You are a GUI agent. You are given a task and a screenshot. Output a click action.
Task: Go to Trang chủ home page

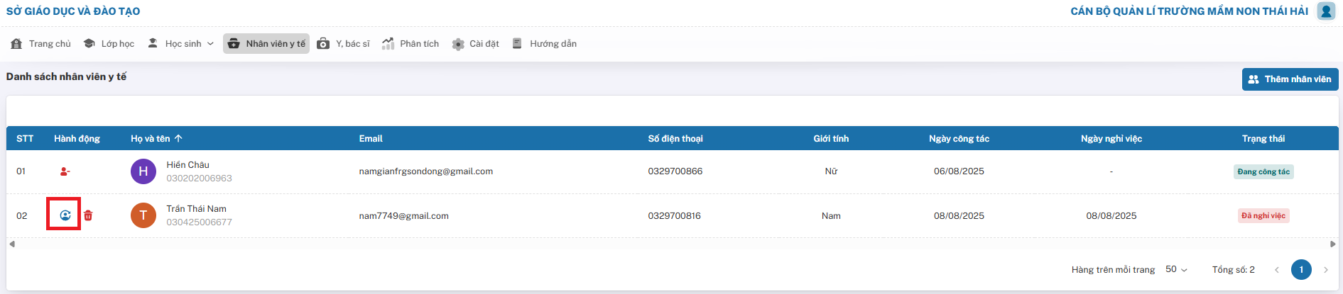(x=41, y=44)
